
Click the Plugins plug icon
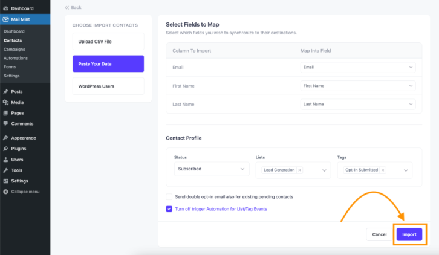point(5,149)
